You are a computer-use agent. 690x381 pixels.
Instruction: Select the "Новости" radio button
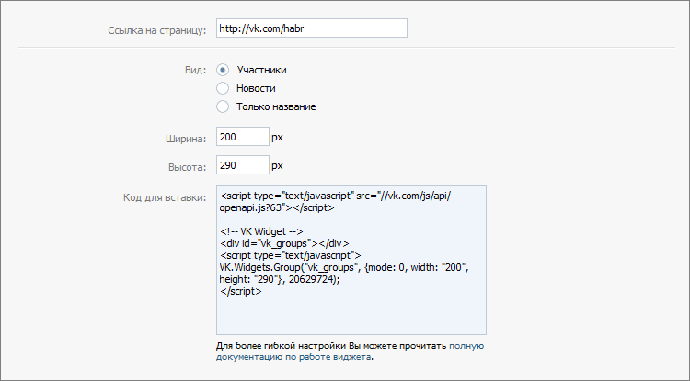point(222,87)
